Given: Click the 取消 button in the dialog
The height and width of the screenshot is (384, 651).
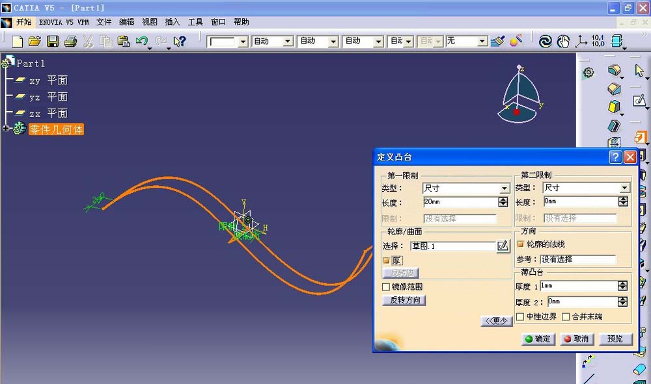Looking at the screenshot, I should point(577,339).
